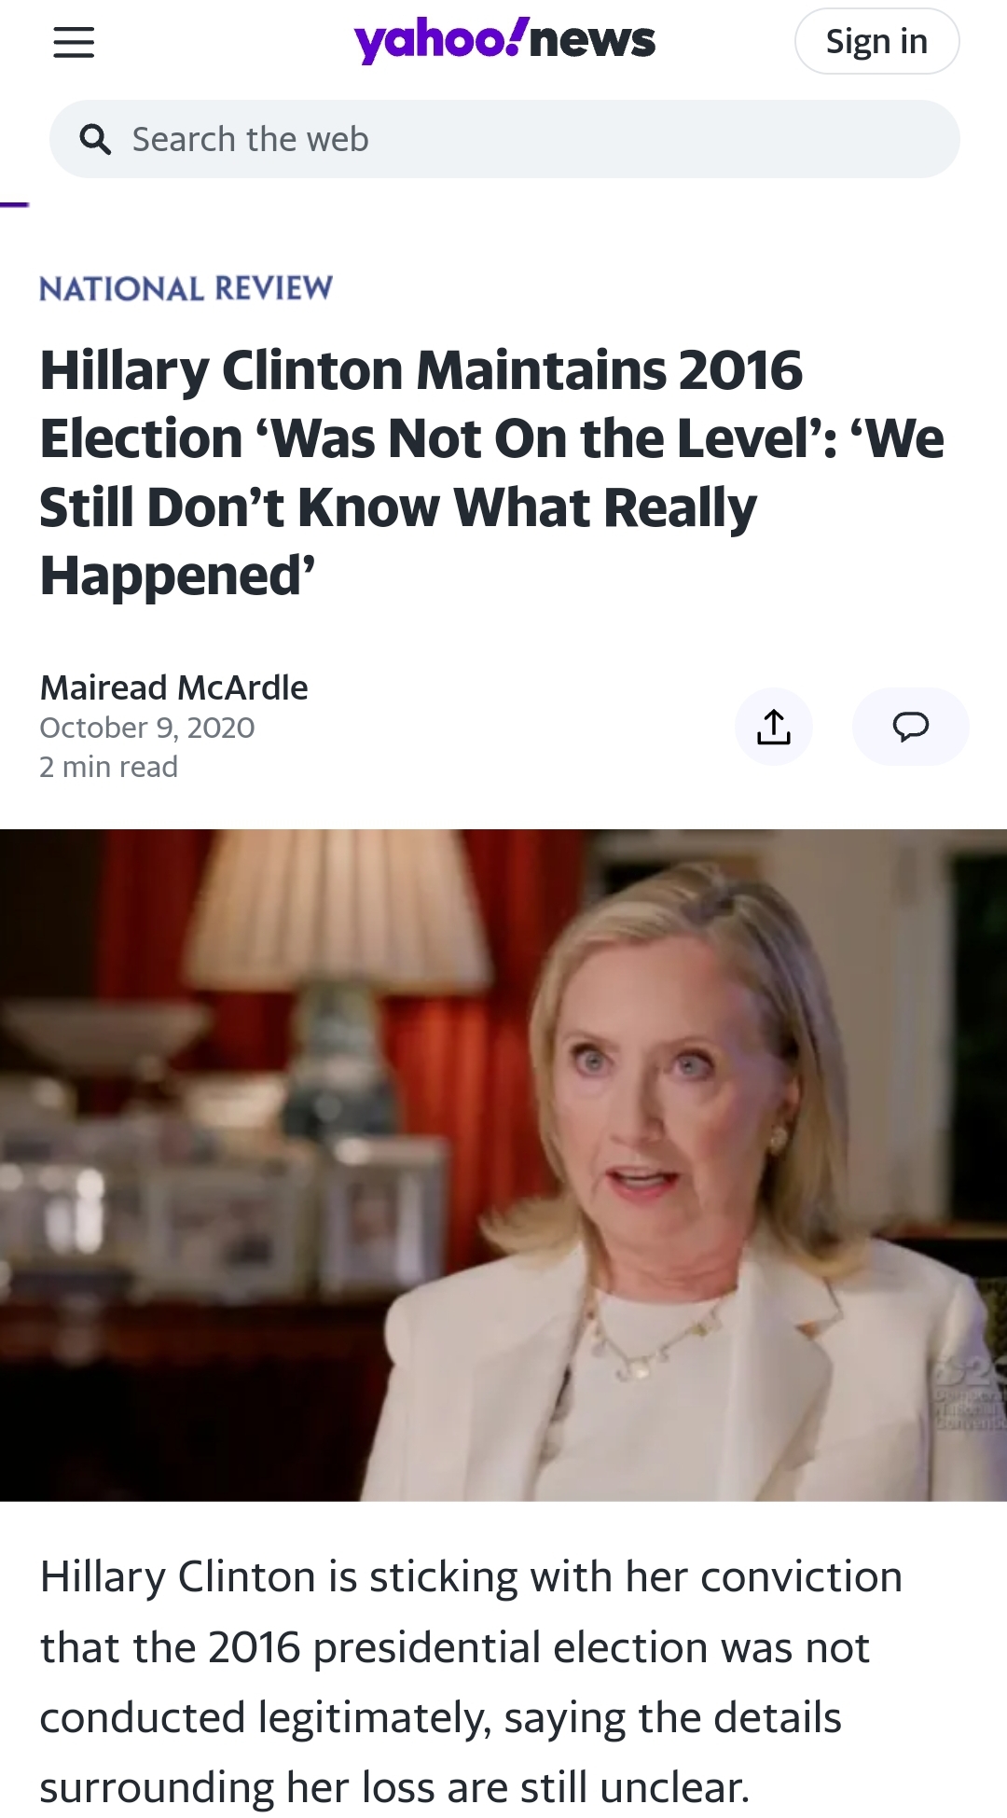The image size is (1007, 1818).
Task: Open the hamburger navigation menu
Action: (74, 42)
